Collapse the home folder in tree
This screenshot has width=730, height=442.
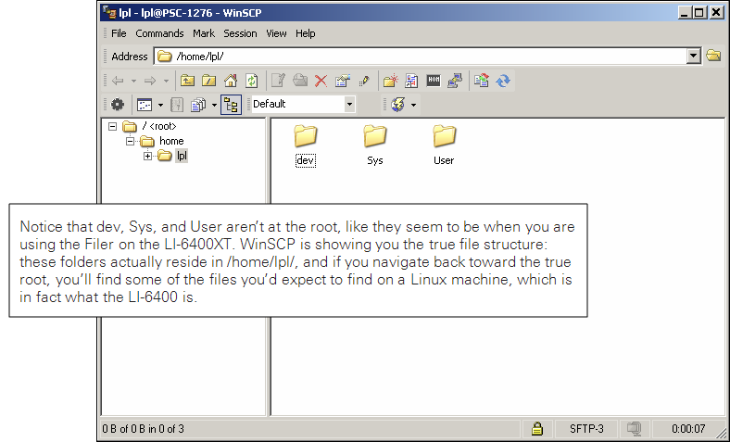coord(130,141)
